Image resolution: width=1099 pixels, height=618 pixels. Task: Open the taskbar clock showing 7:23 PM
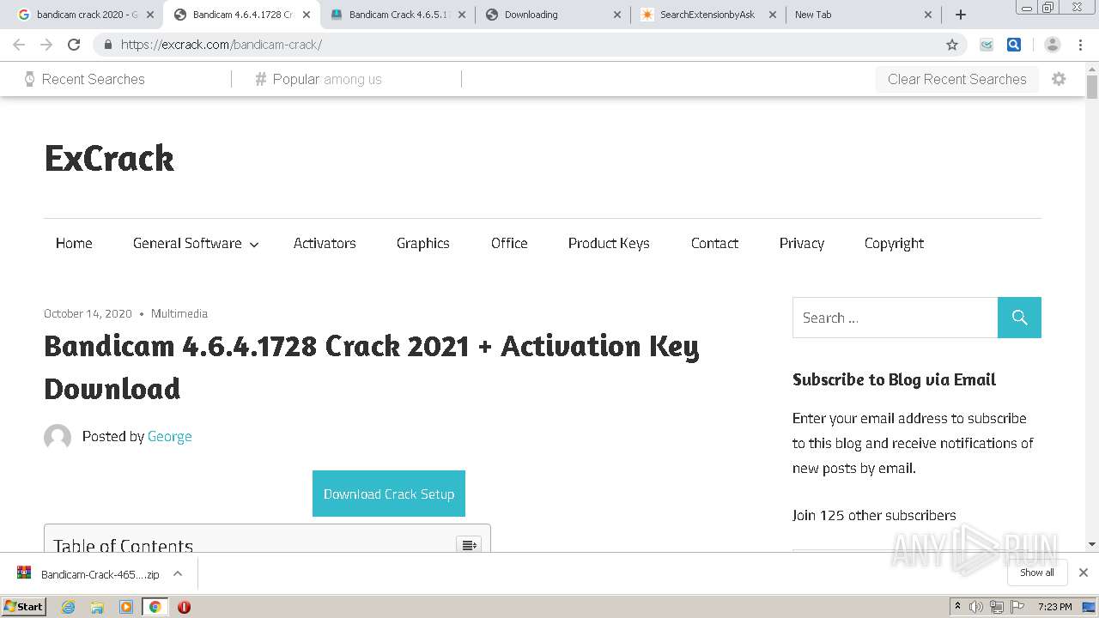coord(1054,607)
